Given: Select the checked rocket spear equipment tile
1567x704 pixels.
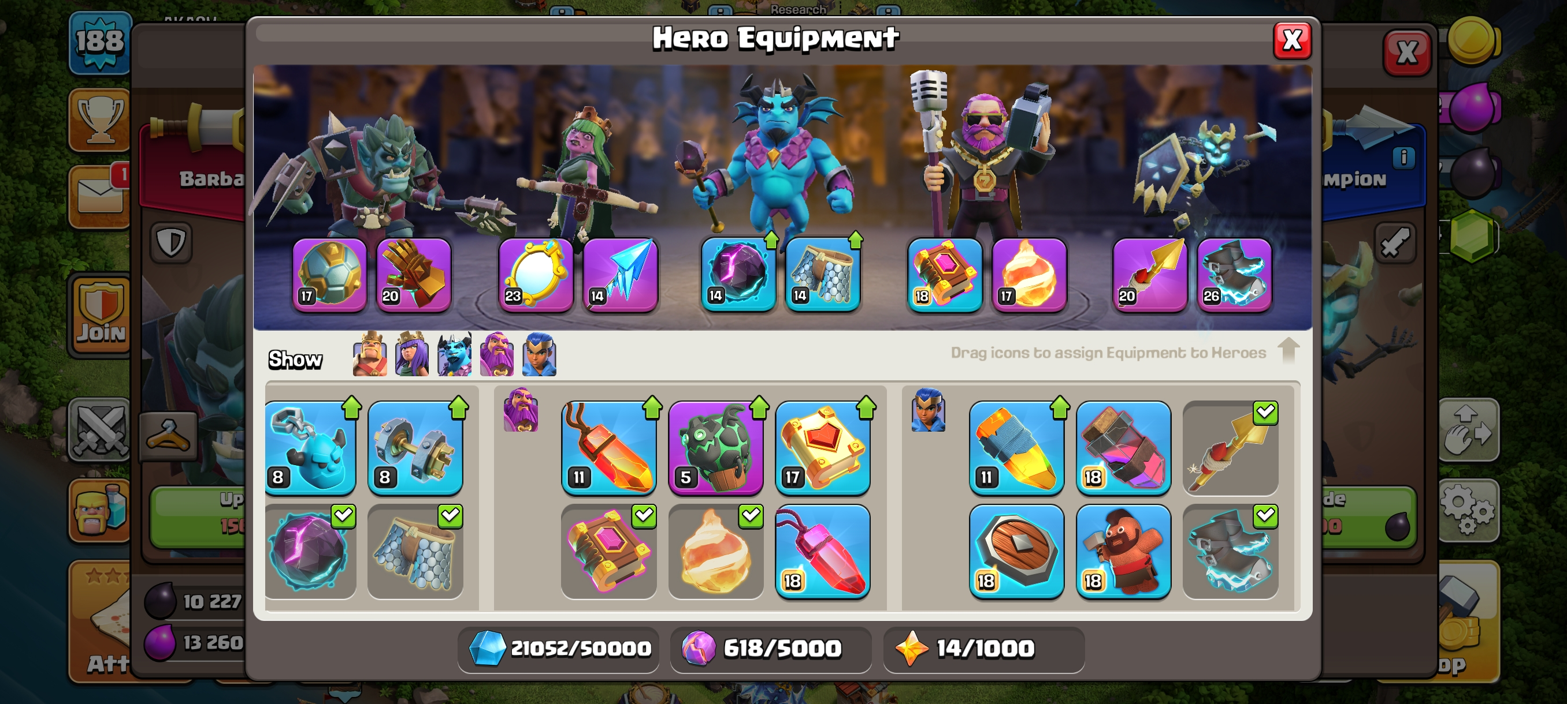Looking at the screenshot, I should 1230,448.
